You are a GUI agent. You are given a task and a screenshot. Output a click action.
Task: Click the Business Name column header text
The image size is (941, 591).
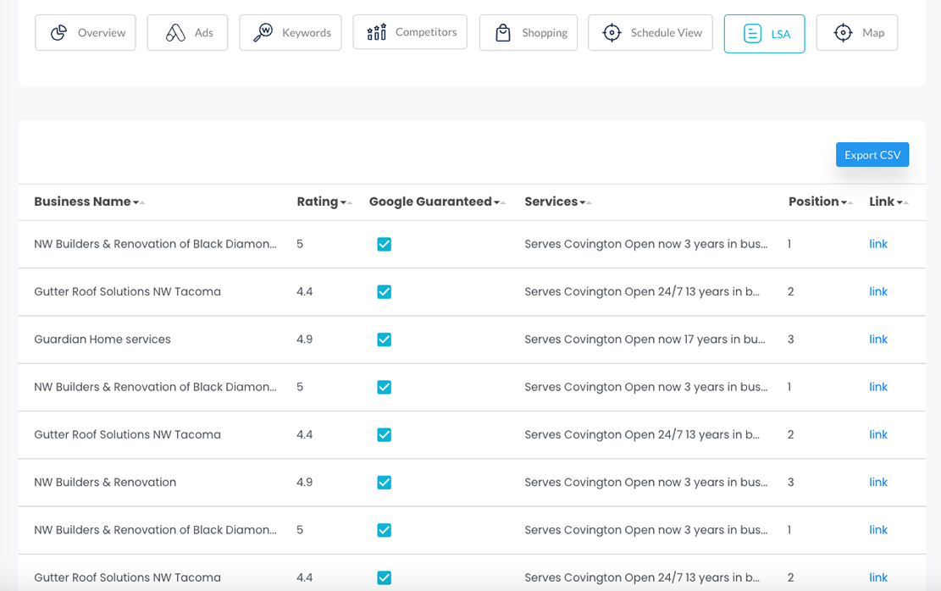[82, 202]
